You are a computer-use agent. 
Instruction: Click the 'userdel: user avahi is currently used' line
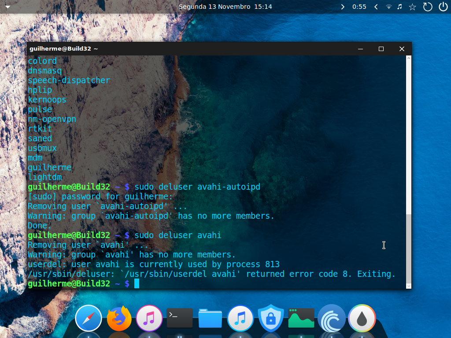click(x=154, y=264)
